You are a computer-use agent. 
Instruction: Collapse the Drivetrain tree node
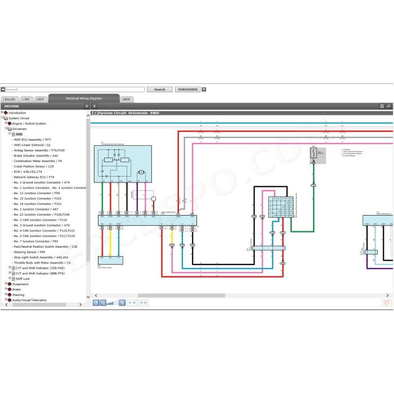[x=6, y=128]
